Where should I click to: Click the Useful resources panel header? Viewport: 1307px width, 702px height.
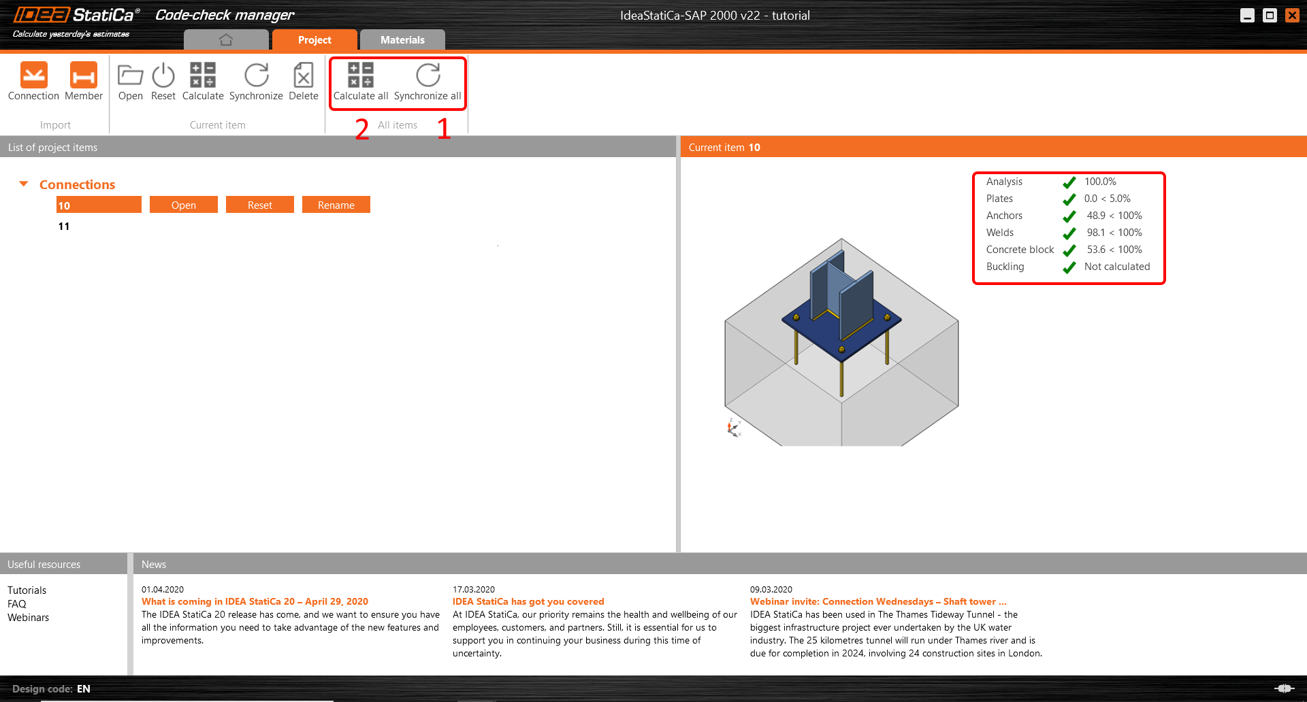coord(63,564)
